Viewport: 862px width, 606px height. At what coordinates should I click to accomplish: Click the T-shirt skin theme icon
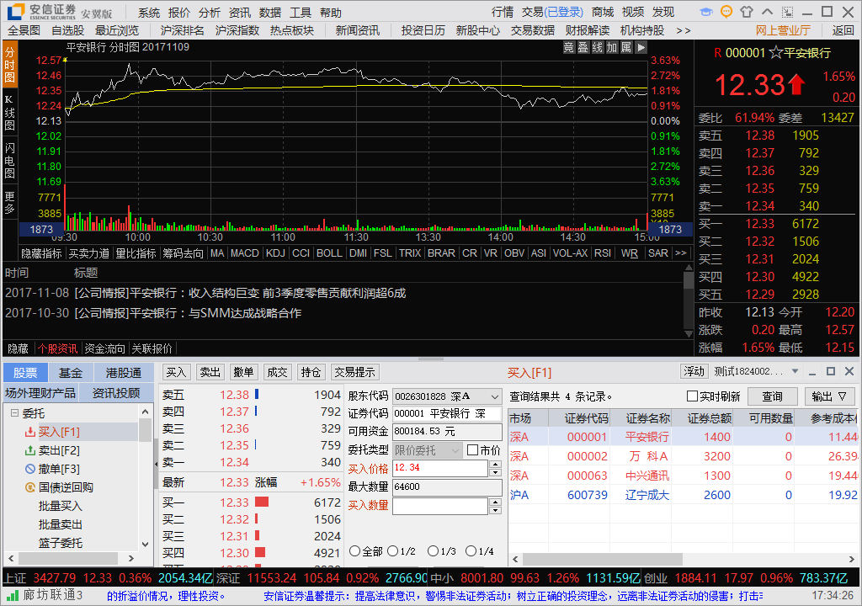(x=747, y=12)
